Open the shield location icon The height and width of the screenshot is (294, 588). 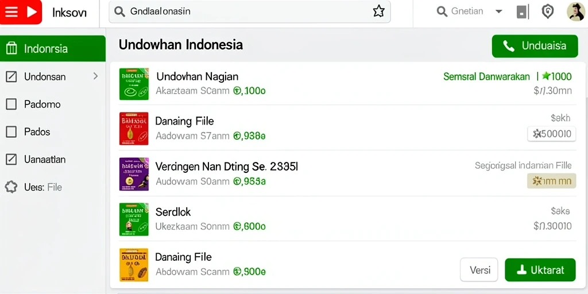[x=548, y=11]
